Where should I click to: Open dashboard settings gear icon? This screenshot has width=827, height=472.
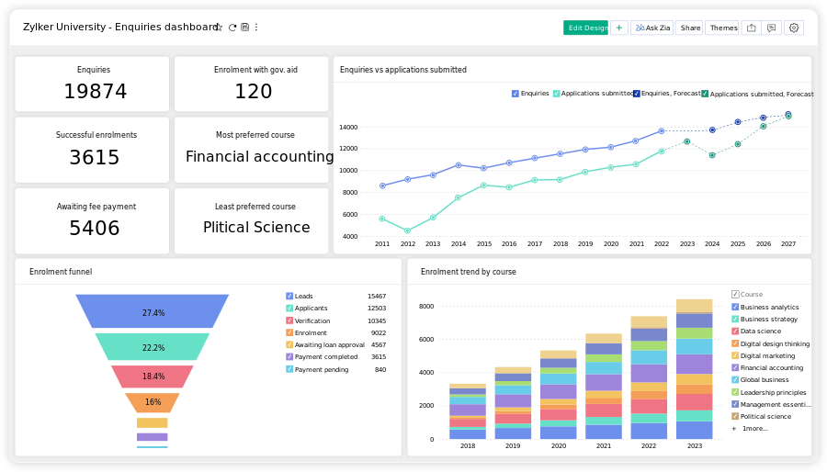tap(794, 28)
